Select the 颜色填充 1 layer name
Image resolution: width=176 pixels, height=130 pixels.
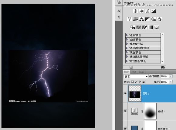tap(164, 129)
